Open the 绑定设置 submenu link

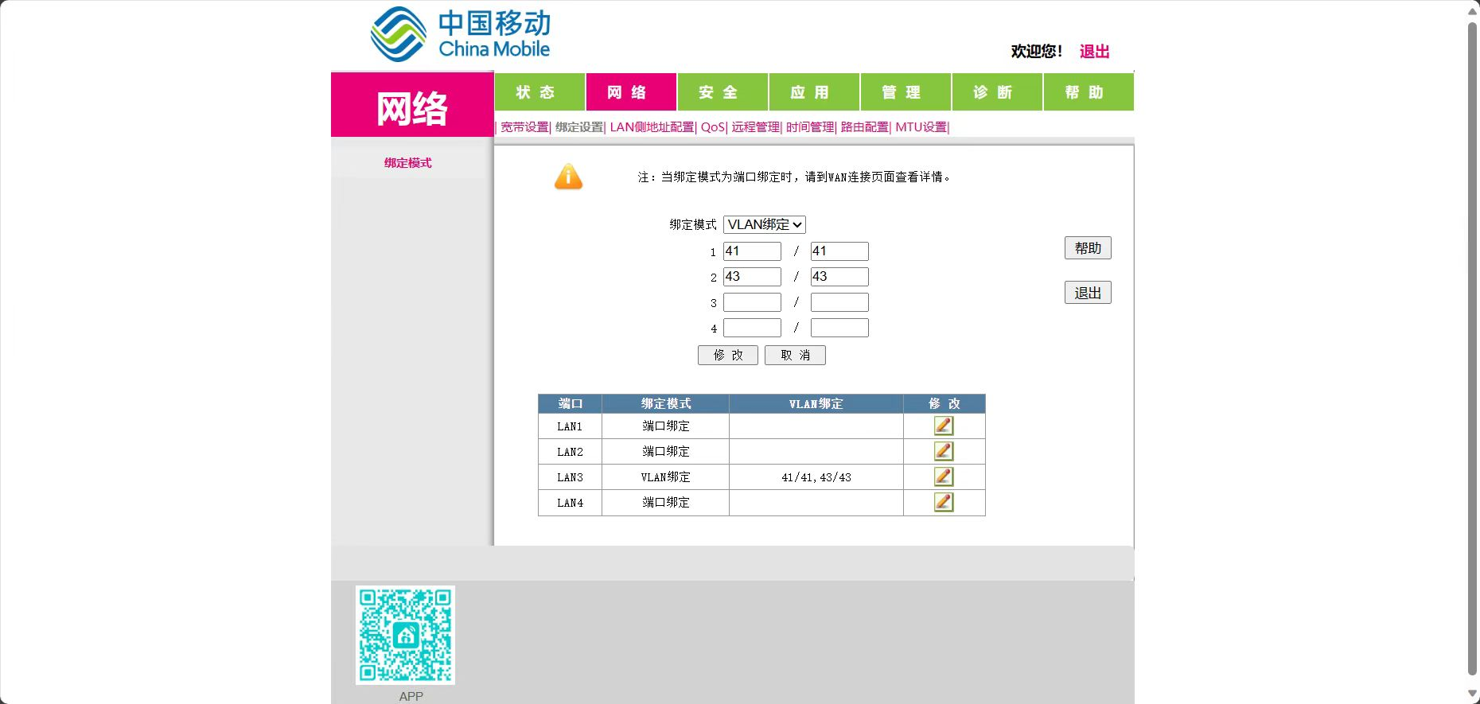pos(579,127)
